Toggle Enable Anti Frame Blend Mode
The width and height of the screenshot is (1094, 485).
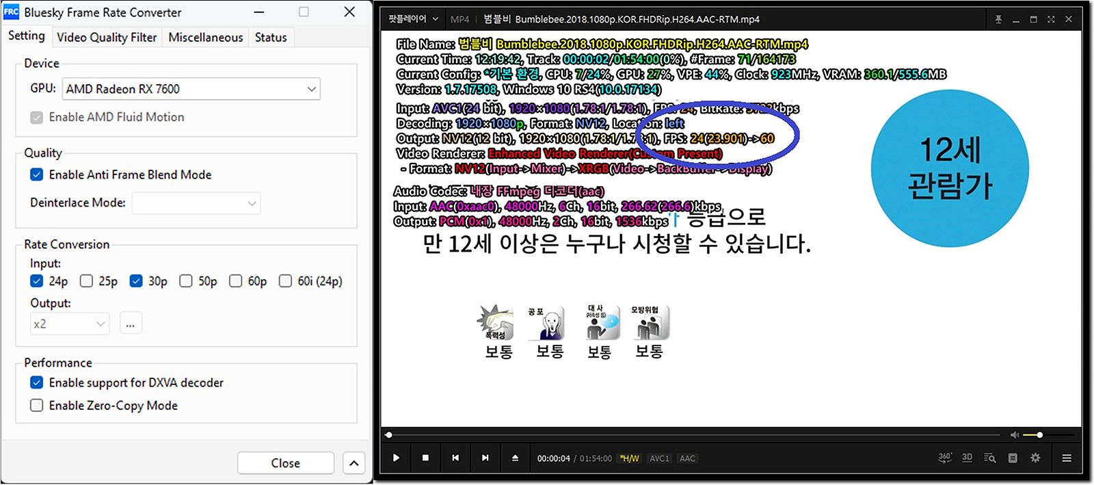click(37, 175)
